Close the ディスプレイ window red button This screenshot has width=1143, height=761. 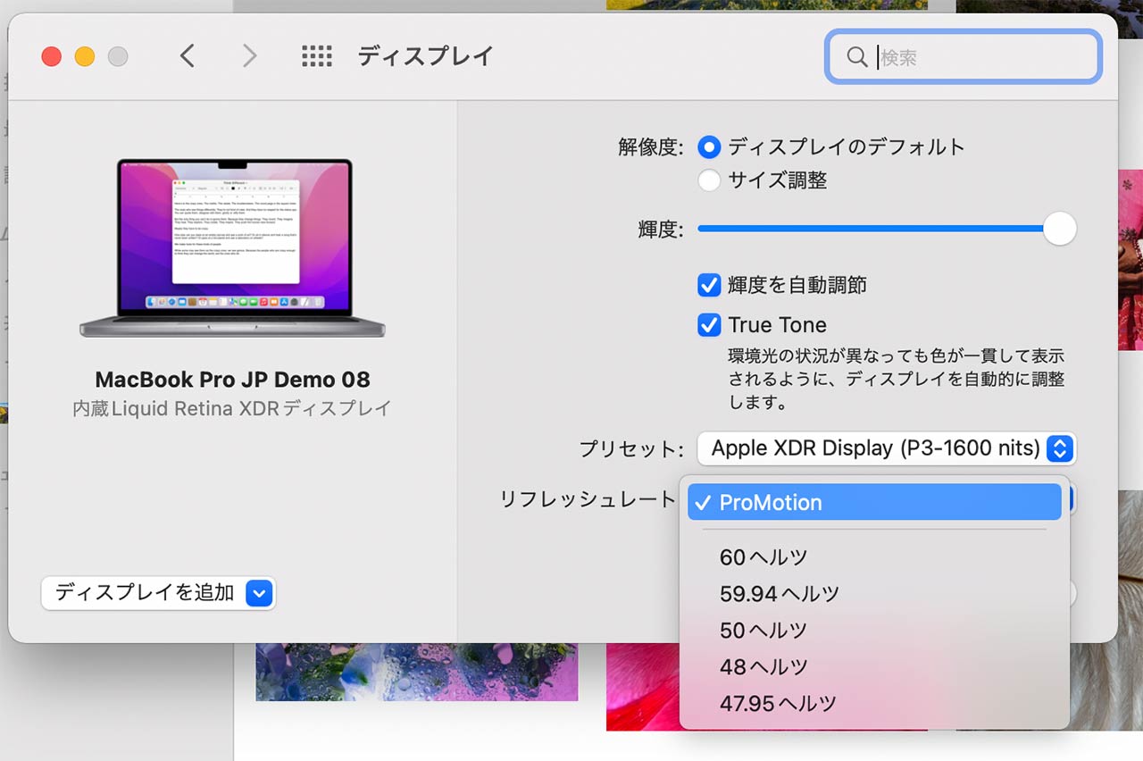click(x=52, y=57)
